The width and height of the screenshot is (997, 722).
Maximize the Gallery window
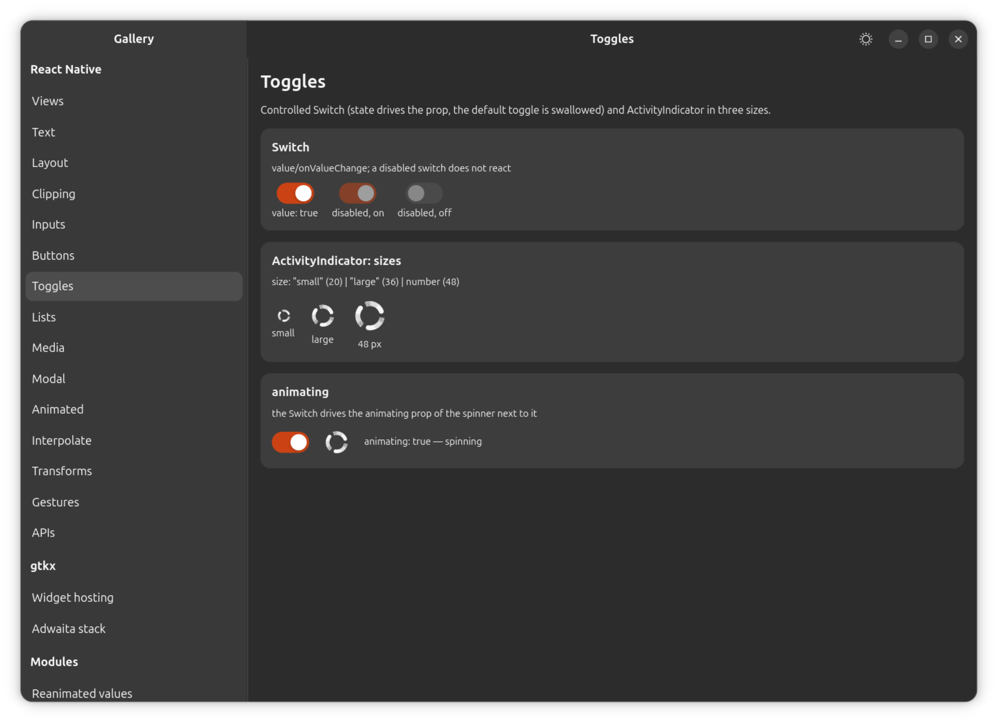click(x=928, y=39)
